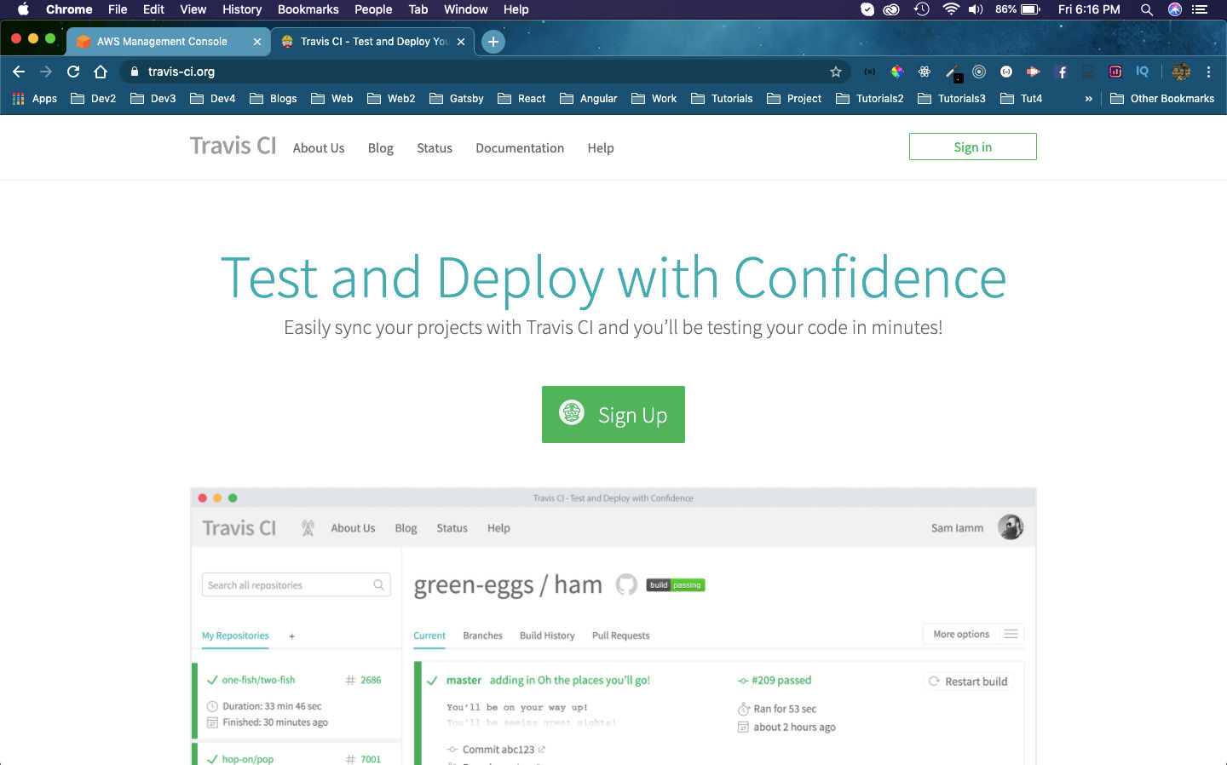Click the Fri 6:16 PM clock

click(1089, 9)
